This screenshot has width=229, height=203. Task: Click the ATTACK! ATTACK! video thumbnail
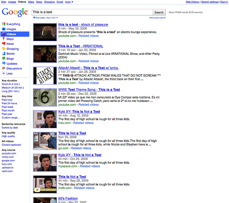click(45, 75)
